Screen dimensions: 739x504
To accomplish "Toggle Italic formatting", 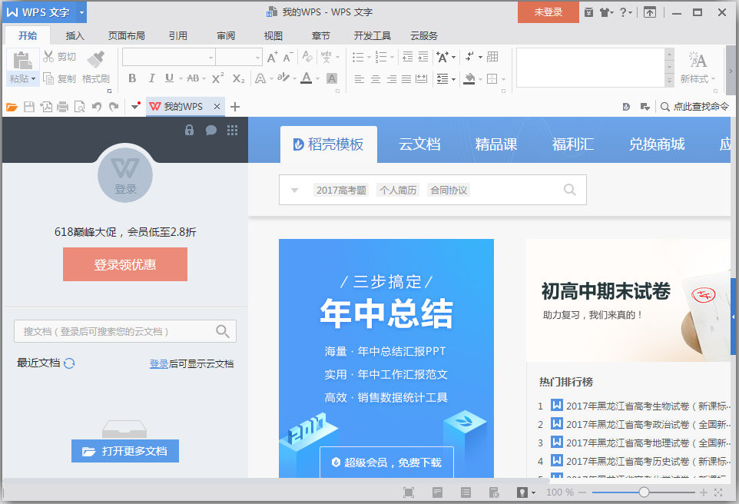I will point(151,78).
